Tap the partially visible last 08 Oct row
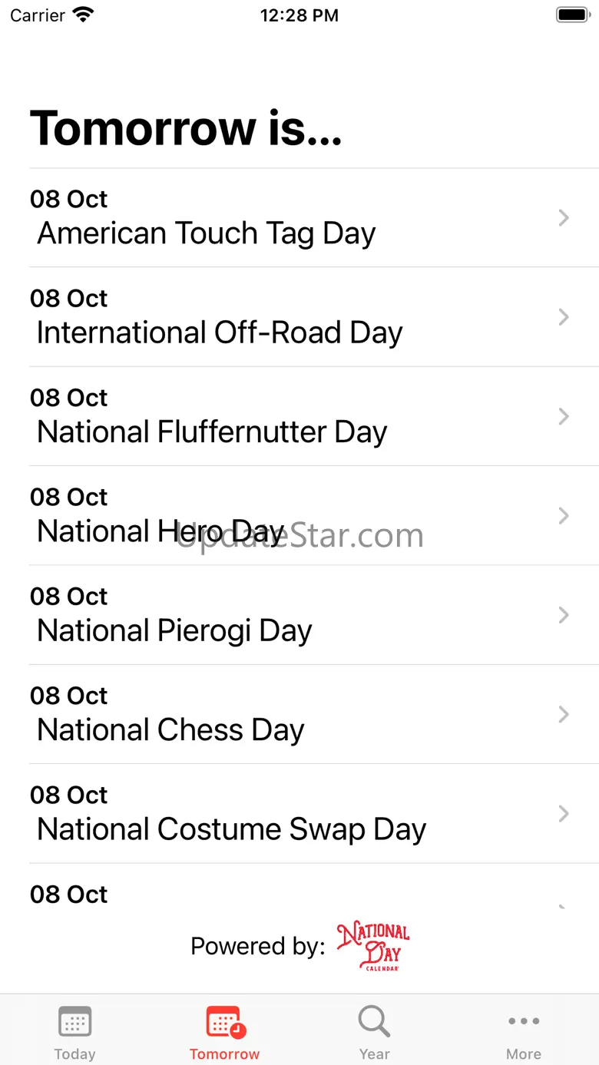This screenshot has width=599, height=1065. (314, 887)
